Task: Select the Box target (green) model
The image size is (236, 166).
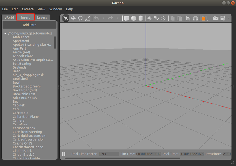Action: click(27, 86)
